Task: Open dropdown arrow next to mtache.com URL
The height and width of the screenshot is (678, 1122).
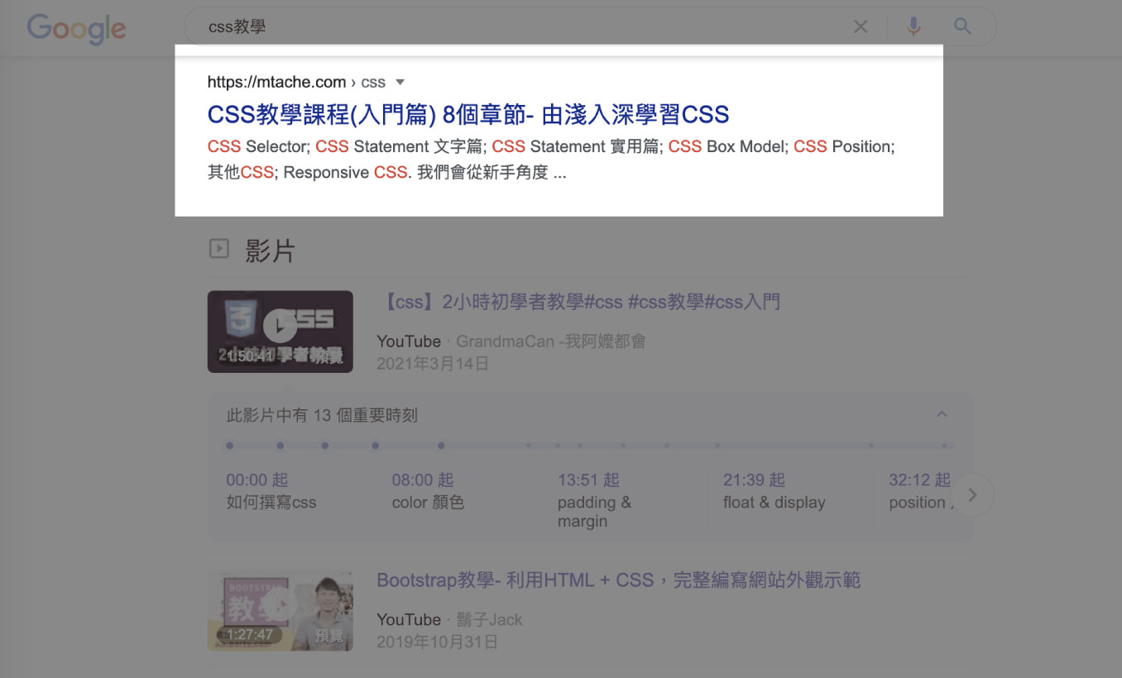Action: (400, 82)
